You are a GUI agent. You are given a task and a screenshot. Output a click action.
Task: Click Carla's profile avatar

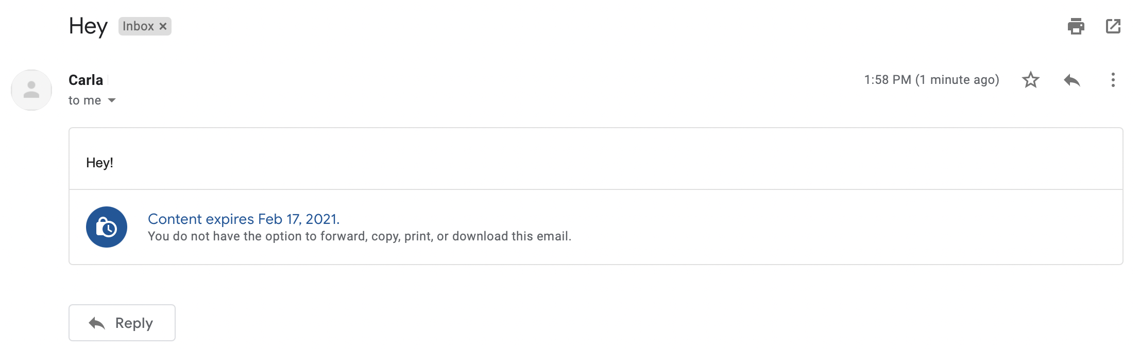pyautogui.click(x=31, y=90)
